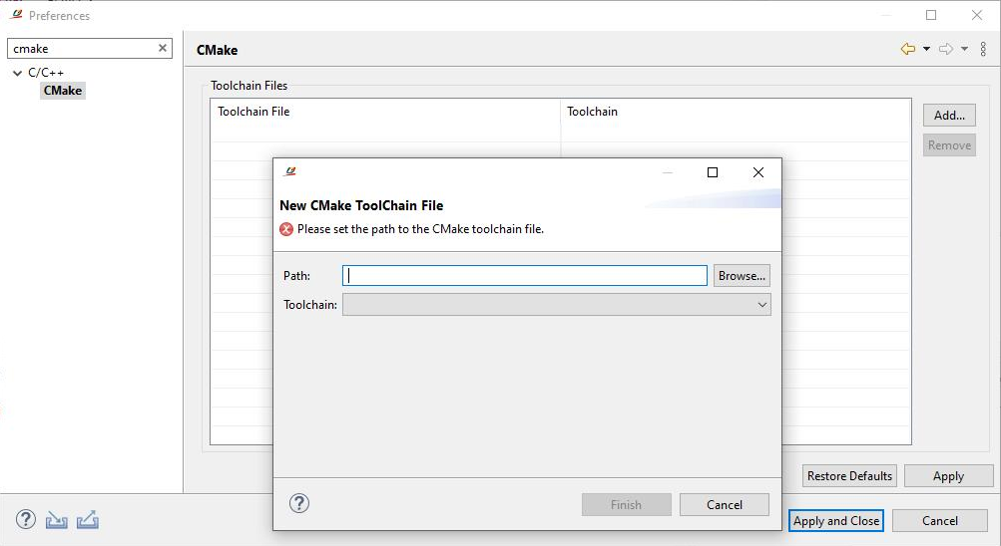The width and height of the screenshot is (1001, 546).
Task: Click the help icon in the toolchain dialog
Action: point(298,503)
